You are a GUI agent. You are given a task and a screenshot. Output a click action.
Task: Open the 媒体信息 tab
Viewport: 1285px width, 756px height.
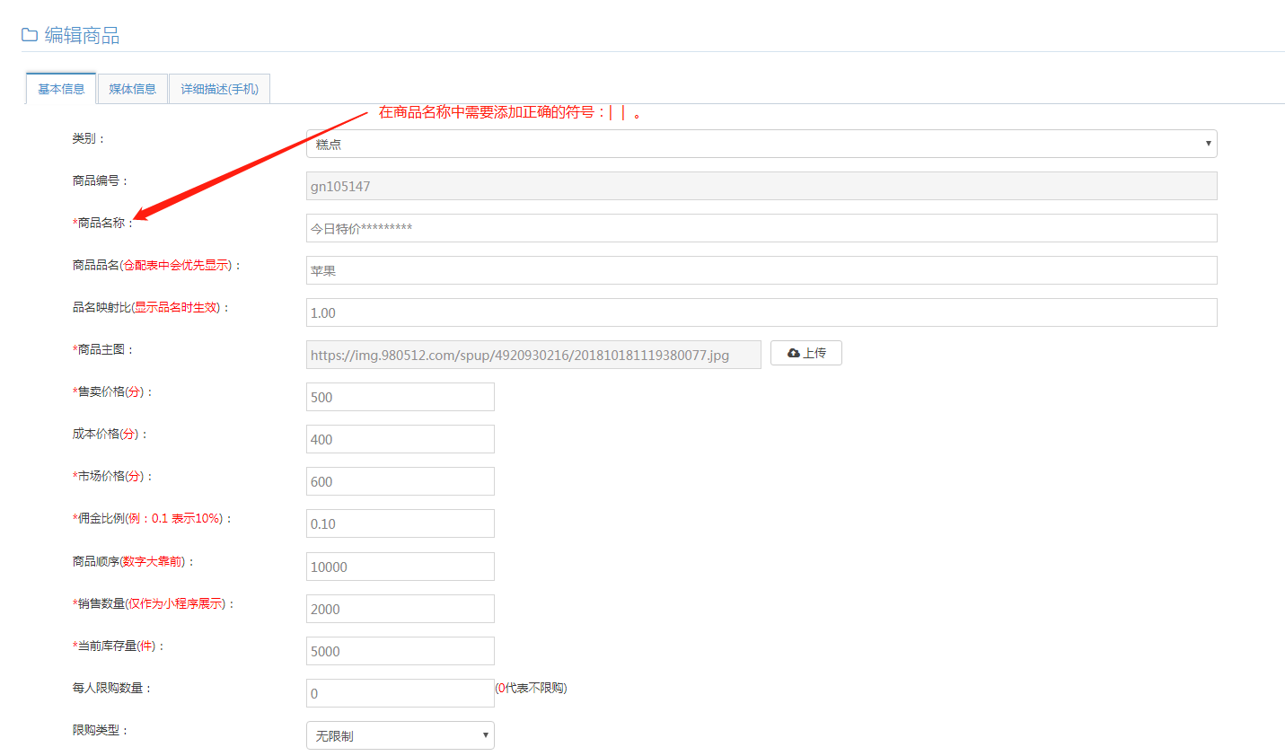point(133,89)
